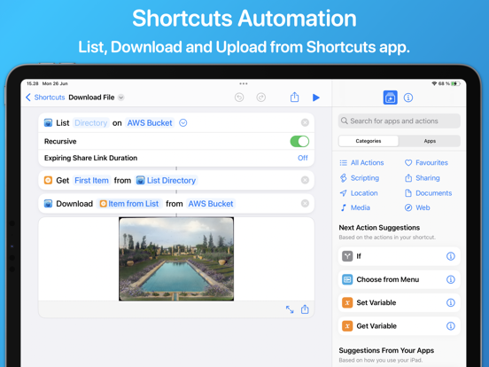
Task: Open Sharing category
Action: [x=423, y=178]
